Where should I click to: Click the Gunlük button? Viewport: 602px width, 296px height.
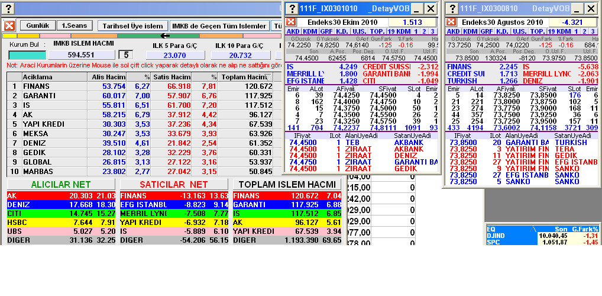point(38,26)
